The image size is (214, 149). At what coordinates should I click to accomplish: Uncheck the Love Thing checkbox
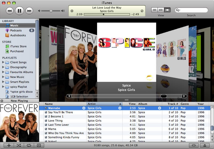[x=46, y=121]
